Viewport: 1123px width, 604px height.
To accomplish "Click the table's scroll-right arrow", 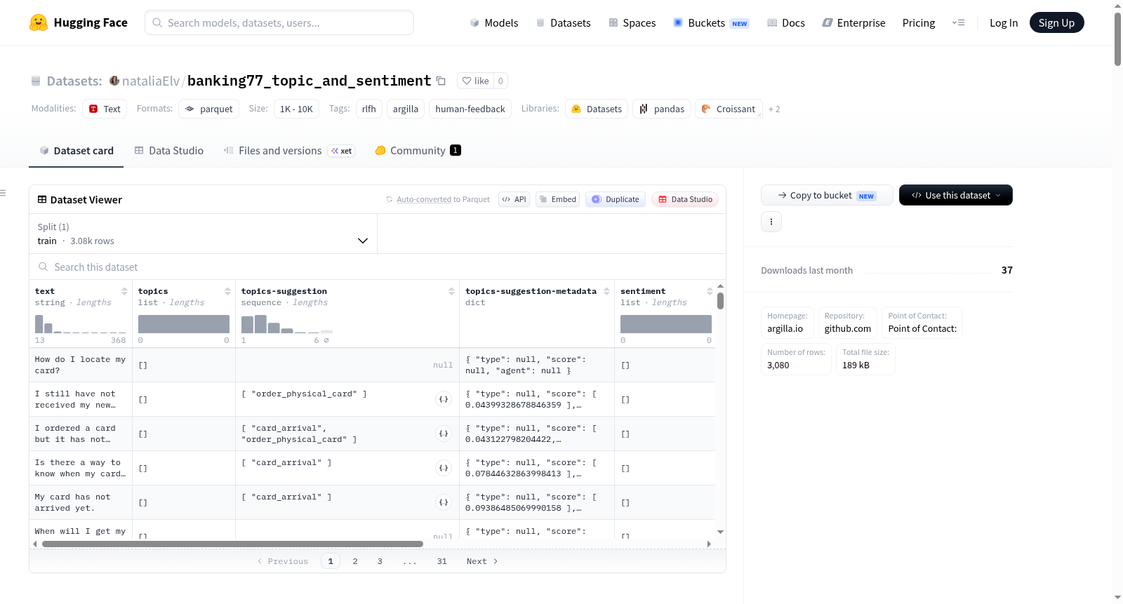I will [x=709, y=544].
